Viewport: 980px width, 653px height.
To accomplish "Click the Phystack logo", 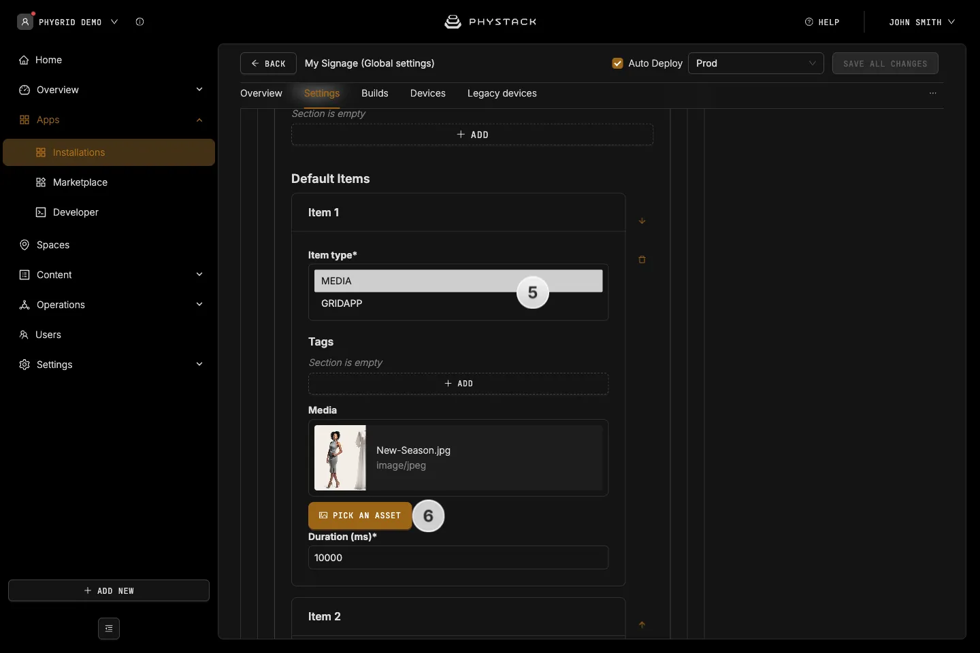I will 490,22.
